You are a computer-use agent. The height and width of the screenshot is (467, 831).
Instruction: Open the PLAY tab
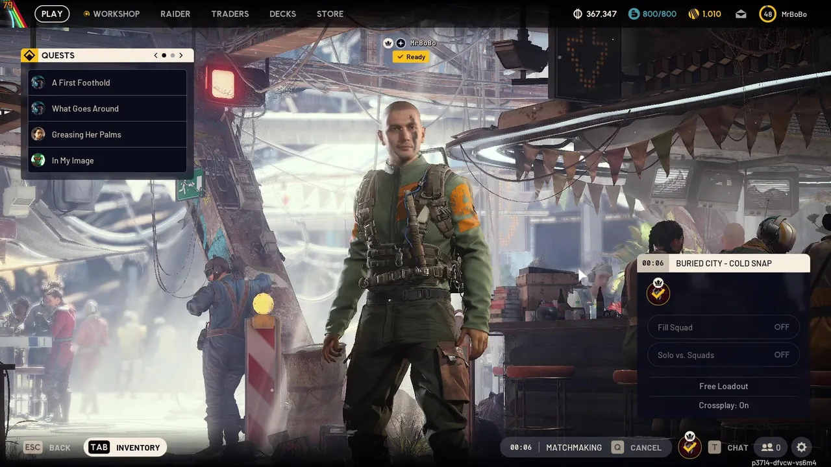(x=52, y=14)
